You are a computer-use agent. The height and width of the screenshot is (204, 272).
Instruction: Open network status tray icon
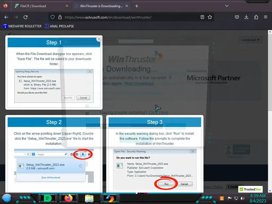[236, 198]
